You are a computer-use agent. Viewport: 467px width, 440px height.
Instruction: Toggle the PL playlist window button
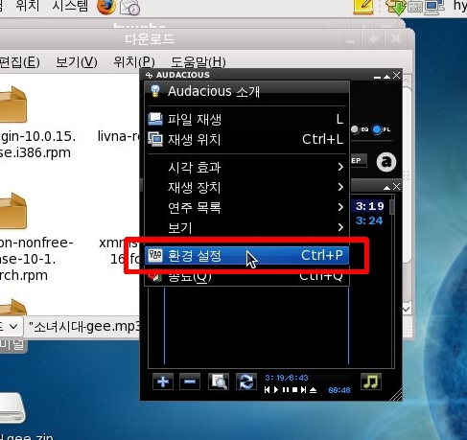pos(382,129)
